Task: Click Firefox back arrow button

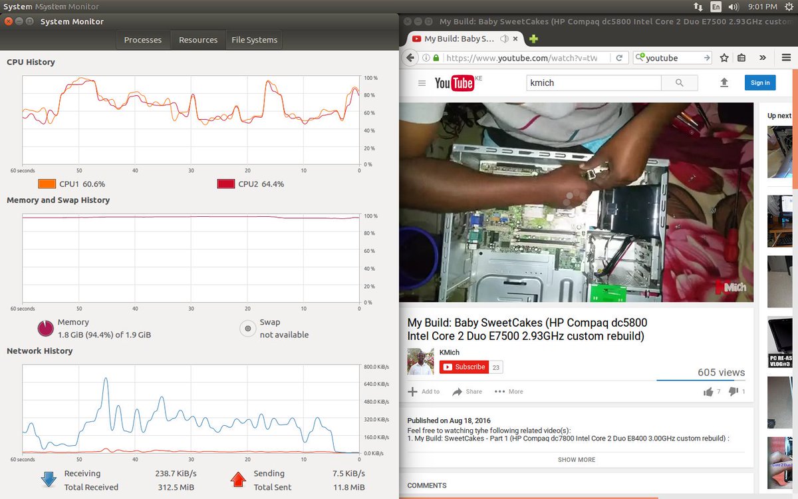Action: click(x=410, y=58)
